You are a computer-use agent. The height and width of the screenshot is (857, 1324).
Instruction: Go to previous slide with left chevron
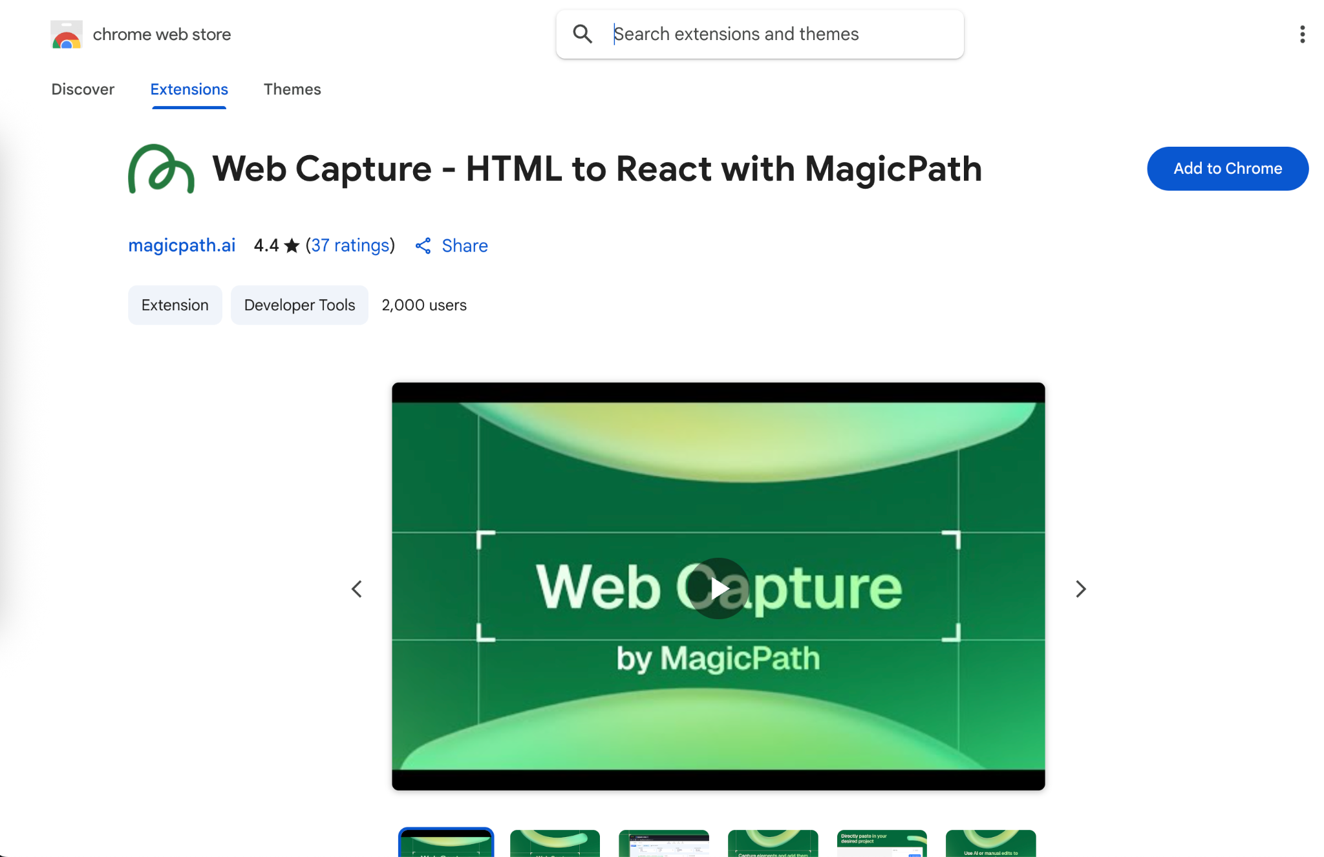coord(357,589)
